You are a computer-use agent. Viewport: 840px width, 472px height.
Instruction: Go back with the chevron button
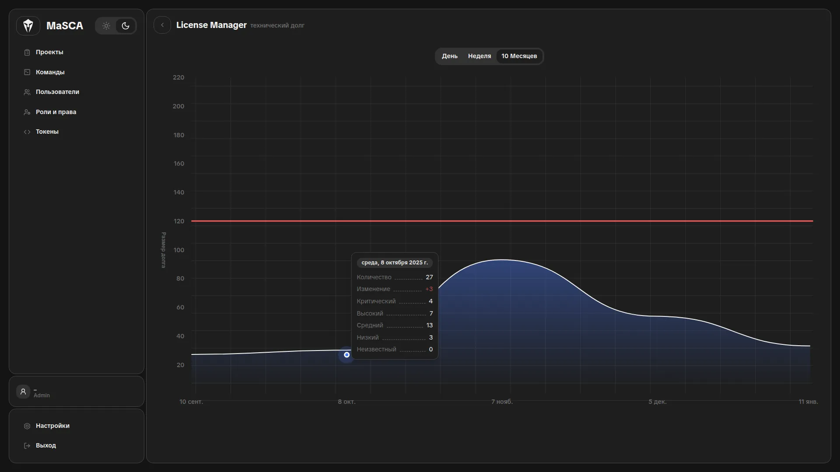[x=162, y=25]
